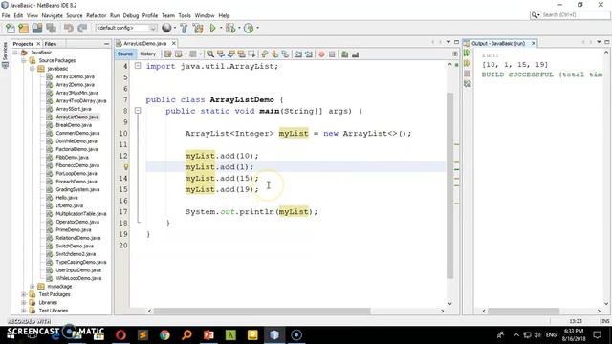The width and height of the screenshot is (612, 344).
Task: Open Google Chrome from the taskbar
Action: click(x=164, y=334)
